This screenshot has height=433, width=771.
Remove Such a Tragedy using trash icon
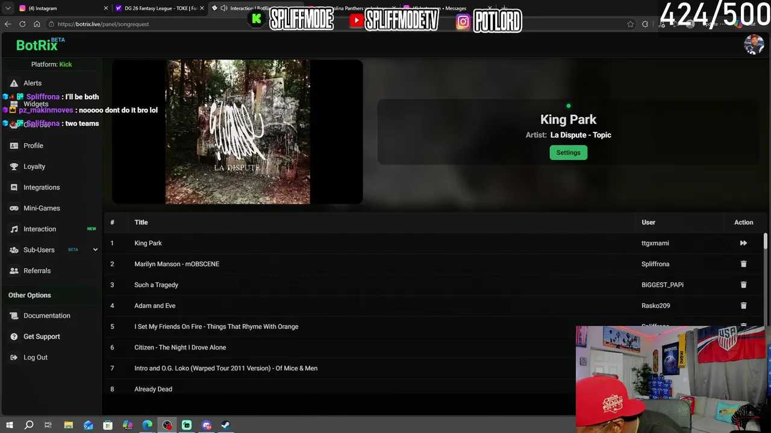click(x=743, y=284)
